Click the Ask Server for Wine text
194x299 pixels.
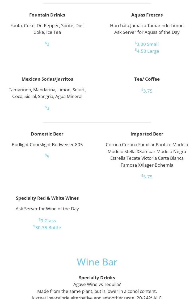(47, 209)
